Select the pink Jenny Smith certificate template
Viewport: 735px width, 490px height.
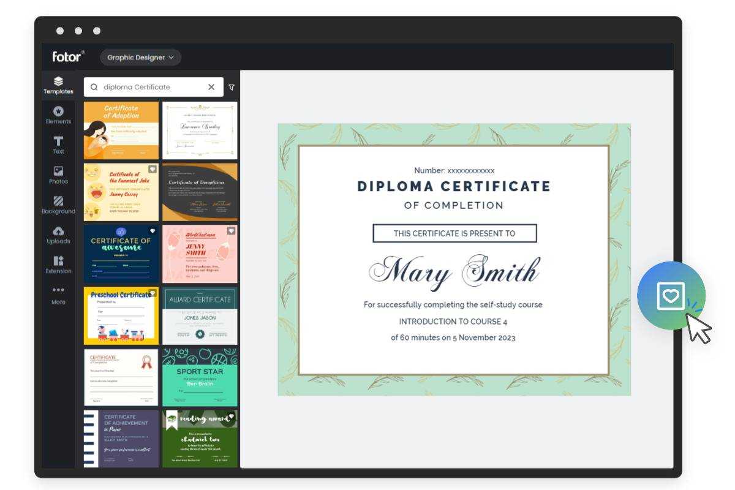200,254
